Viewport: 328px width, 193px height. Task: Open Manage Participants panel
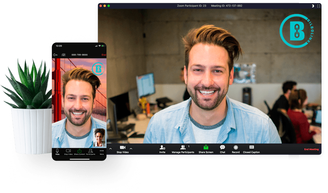[182, 148]
